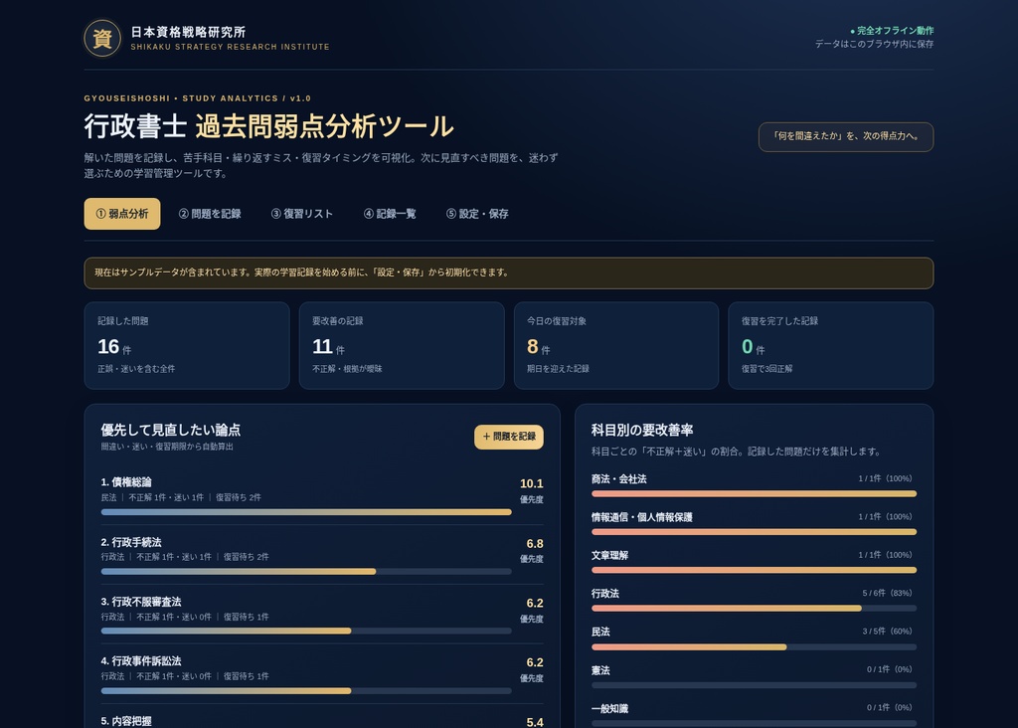Screen dimensions: 1018x728
Task: Click the 文章理解 subject label
Action: (609, 555)
